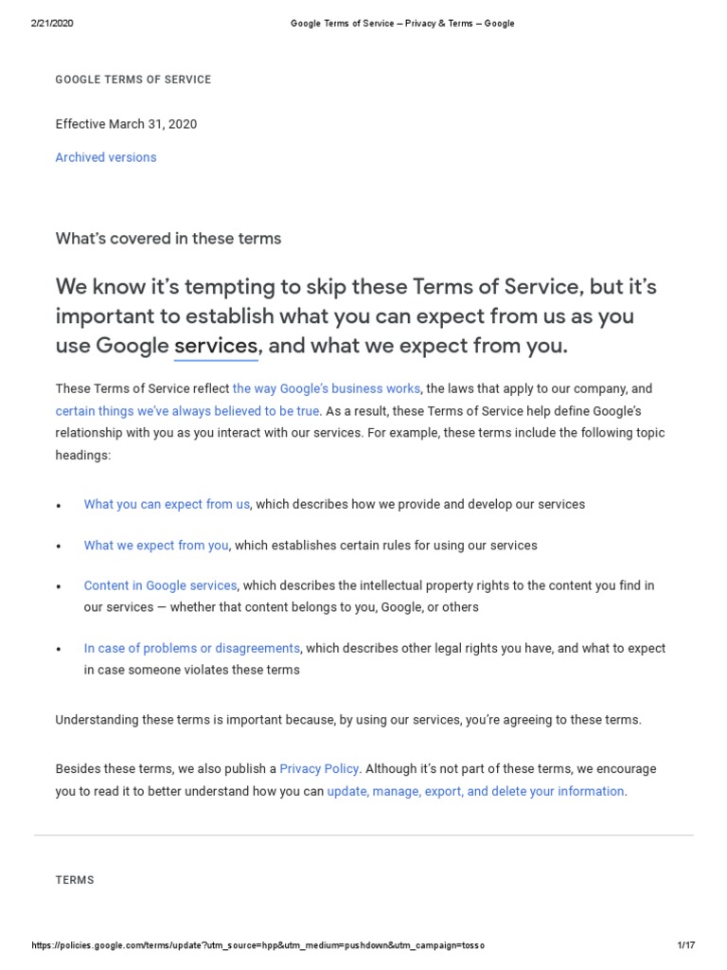Open the Privacy Policy link
727x970 pixels.
tap(319, 768)
